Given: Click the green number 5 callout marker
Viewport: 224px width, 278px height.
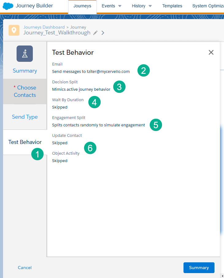Looking at the screenshot, I should (x=156, y=125).
